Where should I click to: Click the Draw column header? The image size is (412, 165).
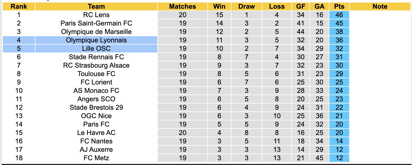tap(246, 6)
